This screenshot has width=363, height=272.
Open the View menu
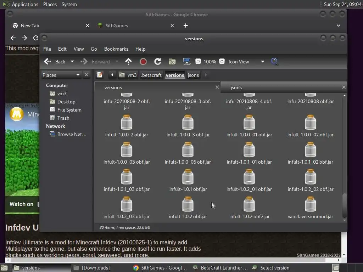tap(79, 49)
